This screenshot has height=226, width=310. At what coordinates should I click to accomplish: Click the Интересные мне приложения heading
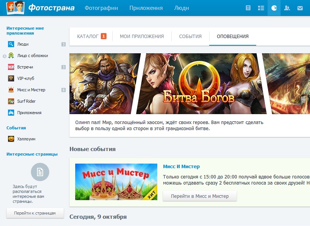coord(25,30)
